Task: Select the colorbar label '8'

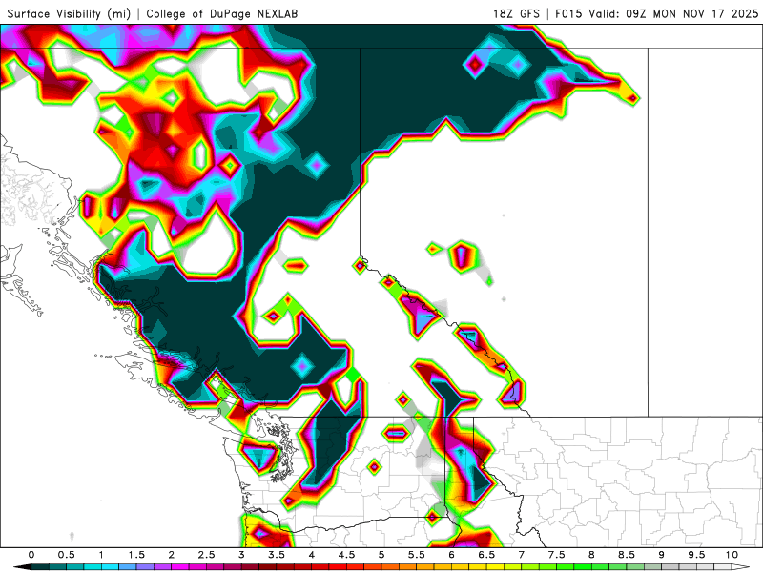Action: click(591, 555)
